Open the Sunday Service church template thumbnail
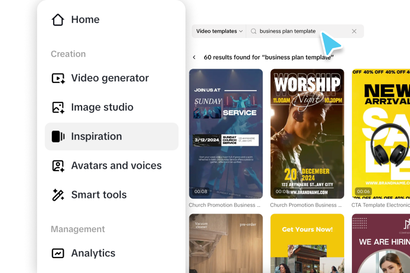 point(226,134)
